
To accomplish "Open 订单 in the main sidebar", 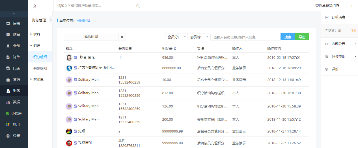I will point(14,57).
